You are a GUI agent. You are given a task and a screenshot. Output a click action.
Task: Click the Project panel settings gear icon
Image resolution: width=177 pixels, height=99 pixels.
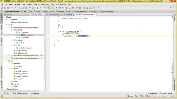pos(40,14)
